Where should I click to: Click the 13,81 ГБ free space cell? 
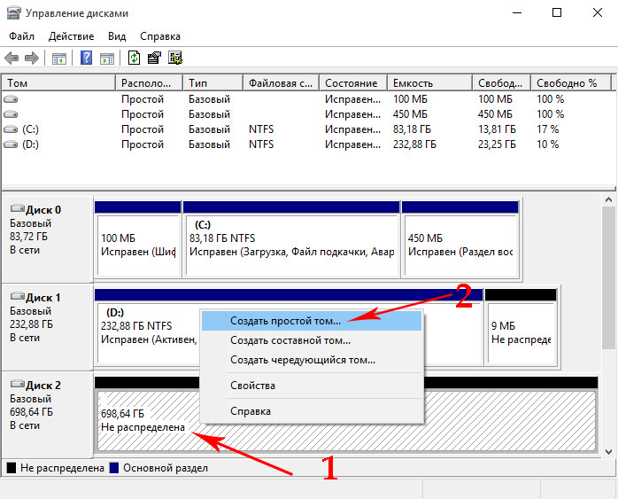pyautogui.click(x=497, y=129)
